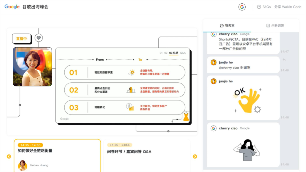Click the Google favicon beside cherry xiao's name
Viewport: 306px width, 172px height.
tap(213, 34)
